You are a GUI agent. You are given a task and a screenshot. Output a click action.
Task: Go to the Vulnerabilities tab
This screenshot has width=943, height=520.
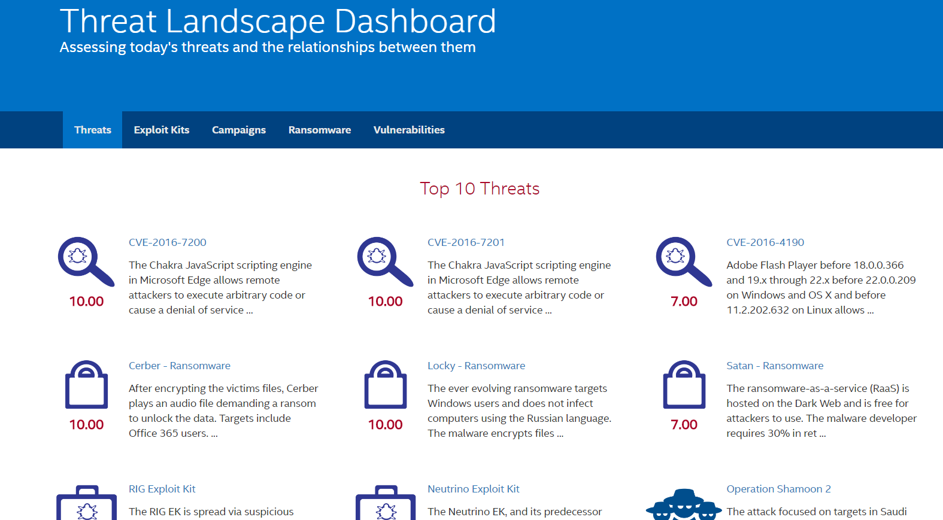click(409, 130)
